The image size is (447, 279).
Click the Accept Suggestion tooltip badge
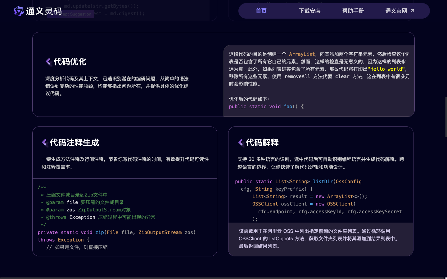[70, 14]
